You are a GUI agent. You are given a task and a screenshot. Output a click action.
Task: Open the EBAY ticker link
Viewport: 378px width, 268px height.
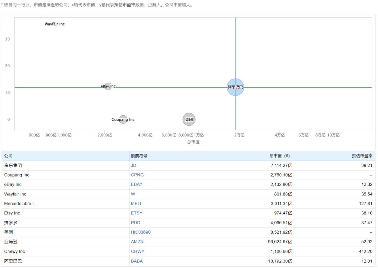136,184
